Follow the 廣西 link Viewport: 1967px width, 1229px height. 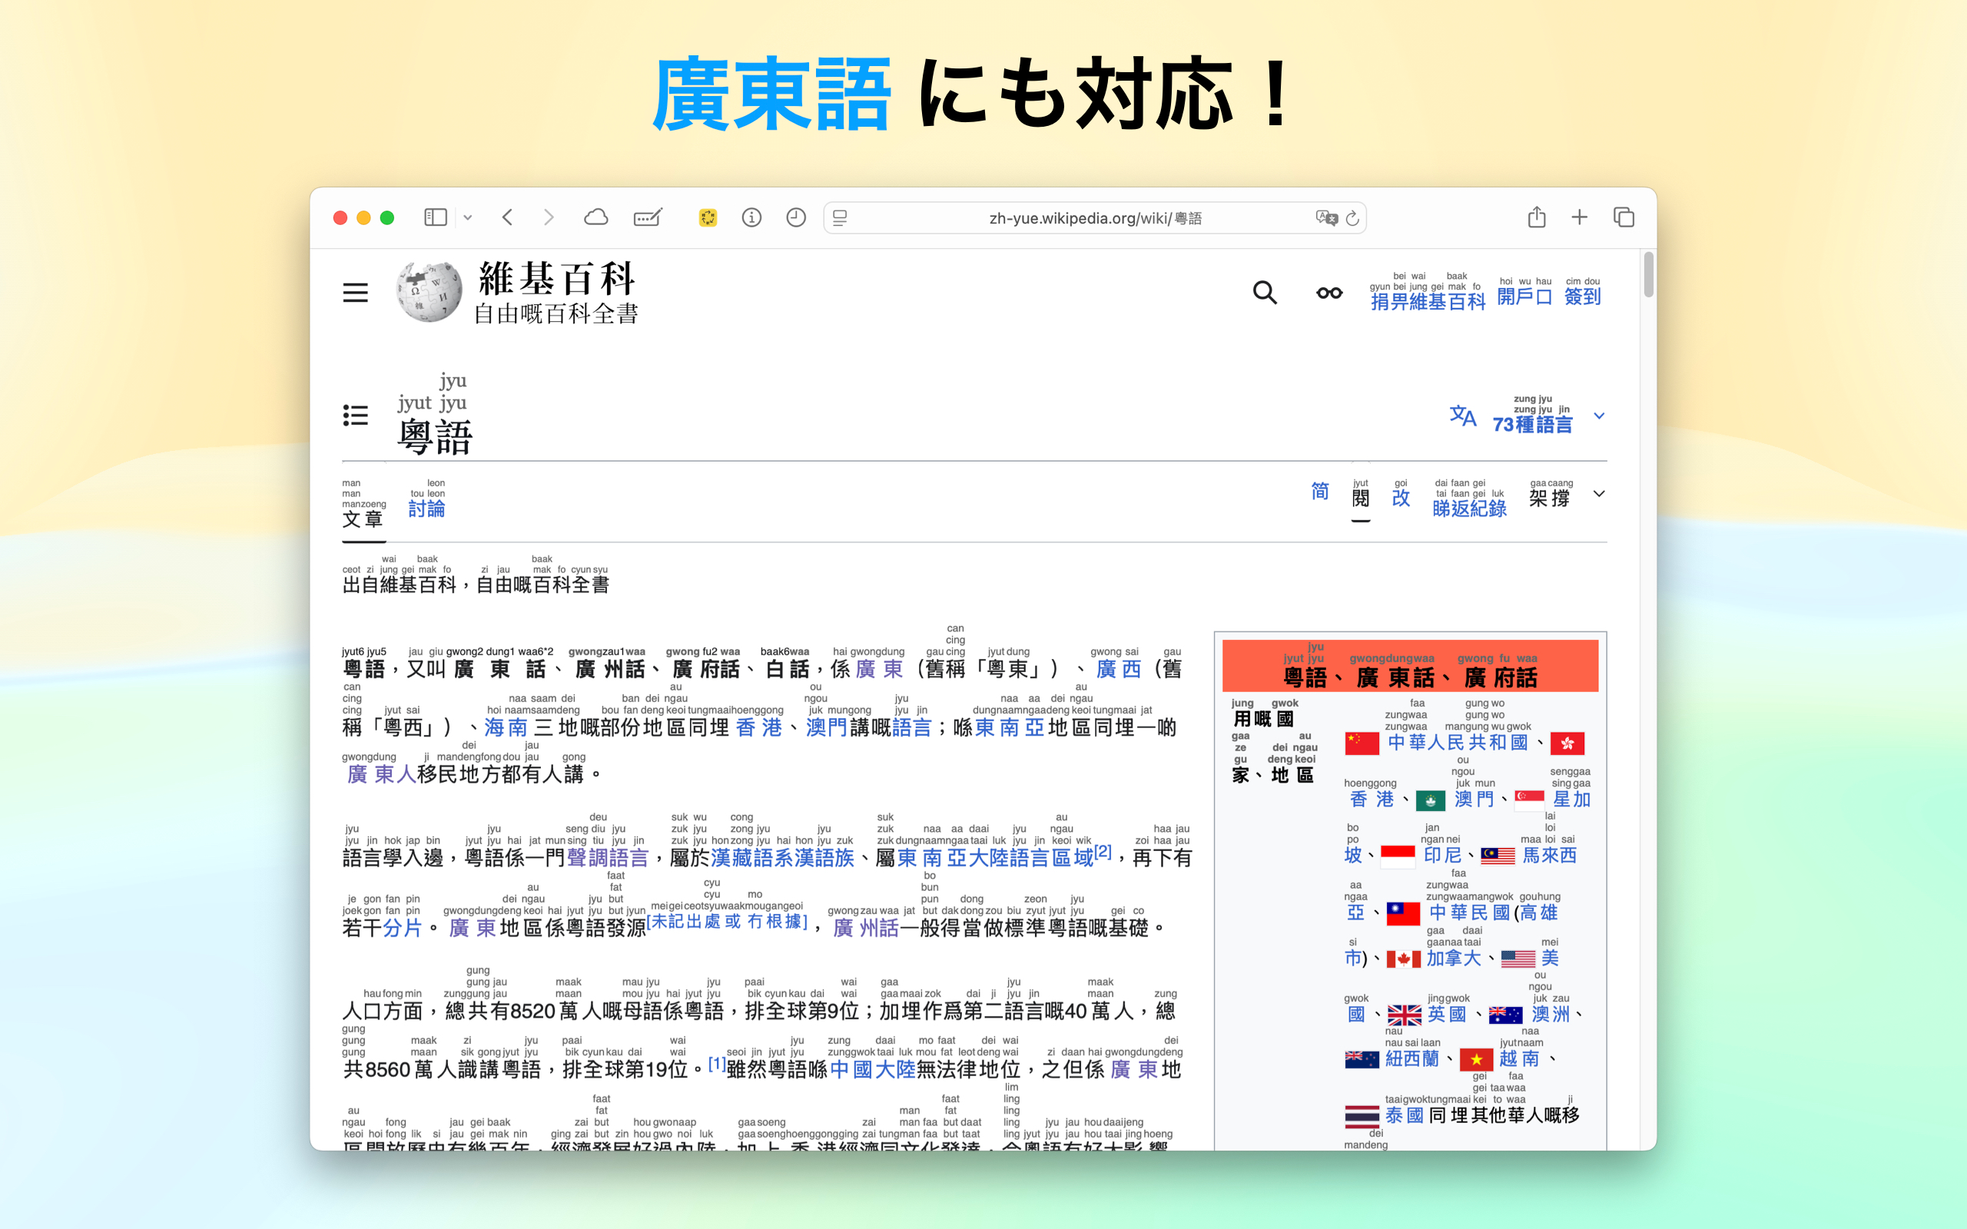click(1119, 669)
